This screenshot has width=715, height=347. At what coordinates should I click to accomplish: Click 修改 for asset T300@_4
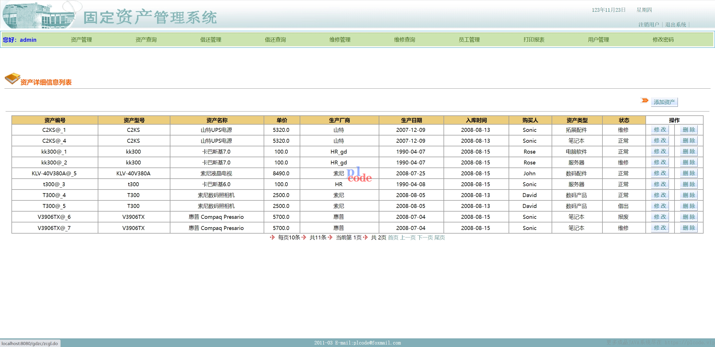[660, 195]
